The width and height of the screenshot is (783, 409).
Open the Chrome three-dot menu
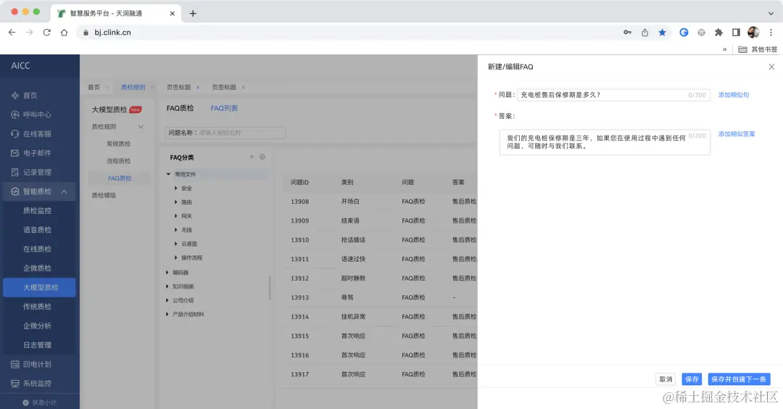771,33
